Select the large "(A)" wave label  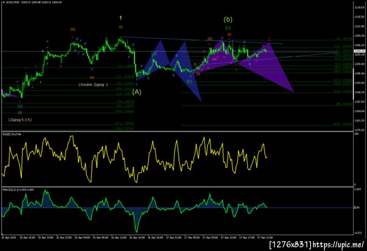(137, 92)
